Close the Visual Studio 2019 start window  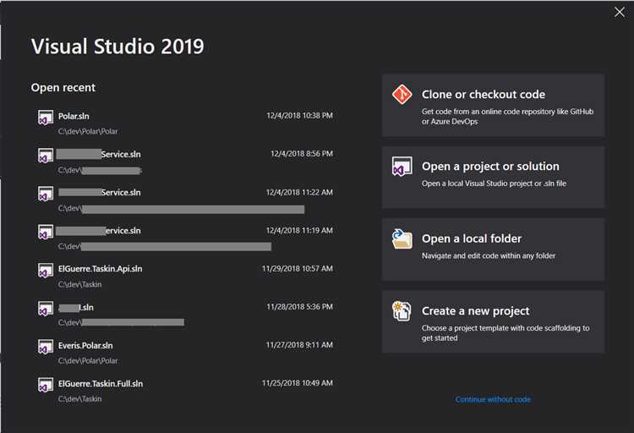620,12
